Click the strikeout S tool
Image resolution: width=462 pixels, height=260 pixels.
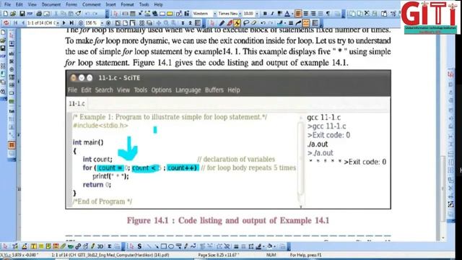coord(139,246)
